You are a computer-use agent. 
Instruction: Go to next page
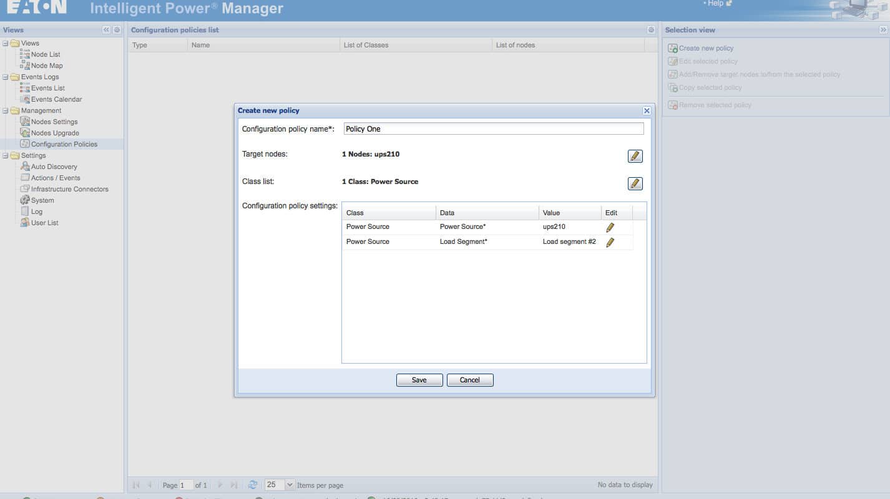pyautogui.click(x=220, y=485)
